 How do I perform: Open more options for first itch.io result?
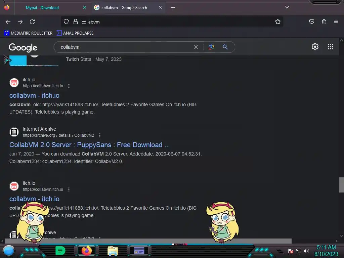(69, 86)
